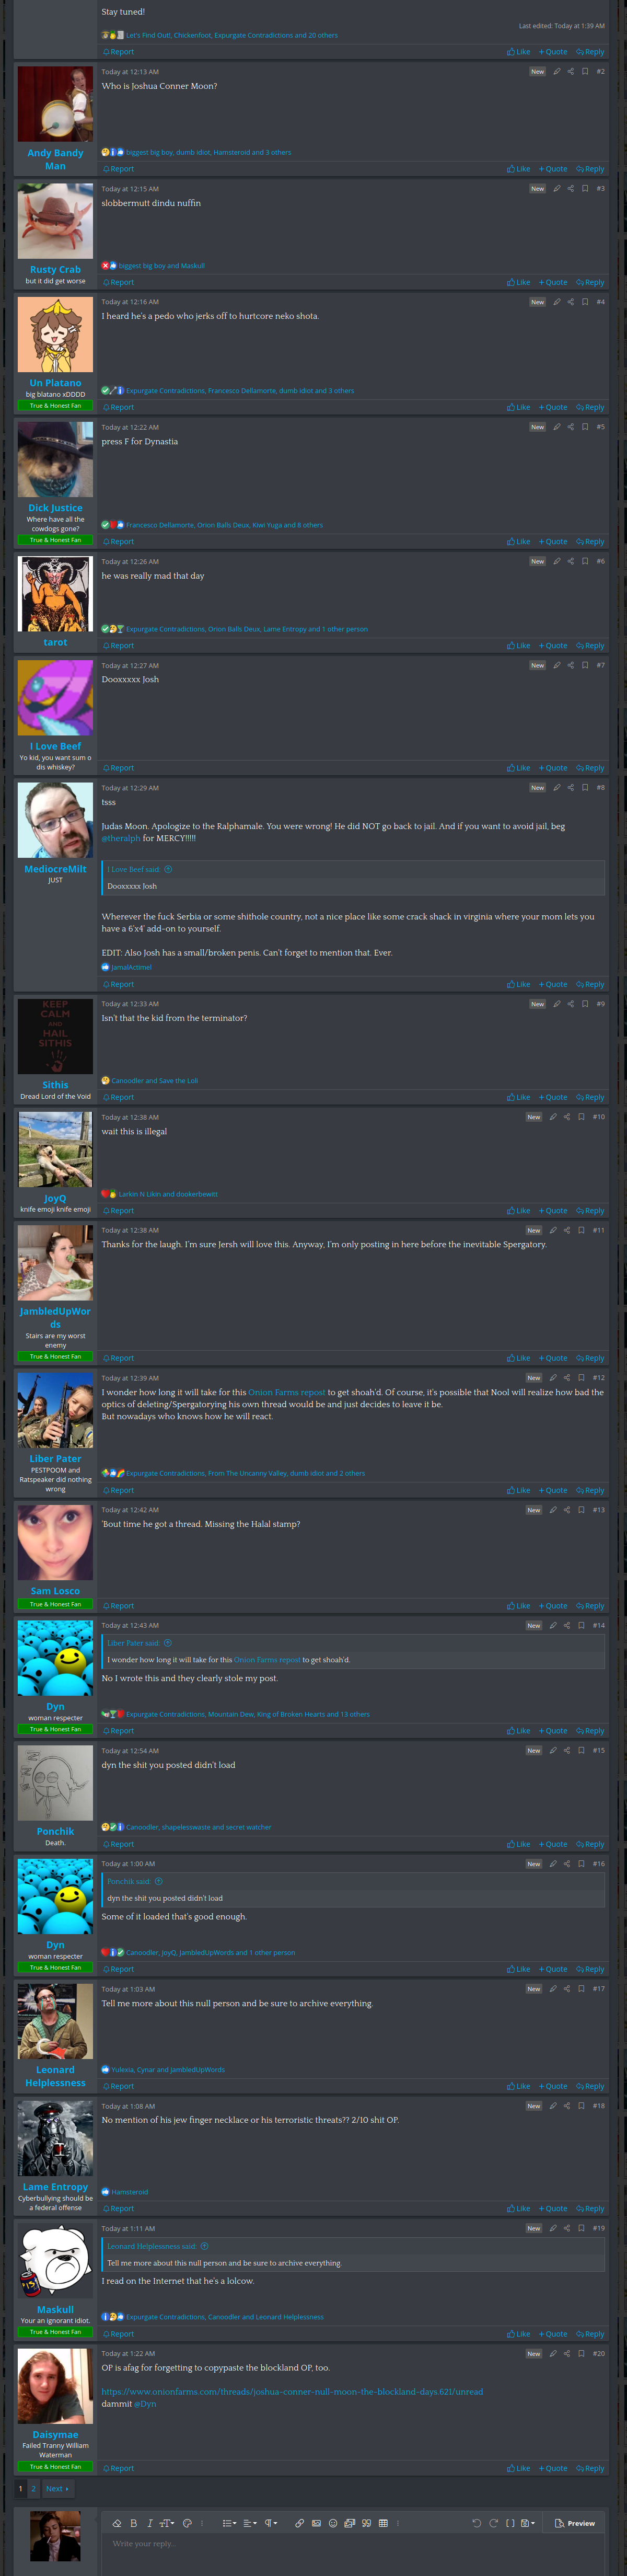Click the eraser remove-formatting icon

point(116,2523)
